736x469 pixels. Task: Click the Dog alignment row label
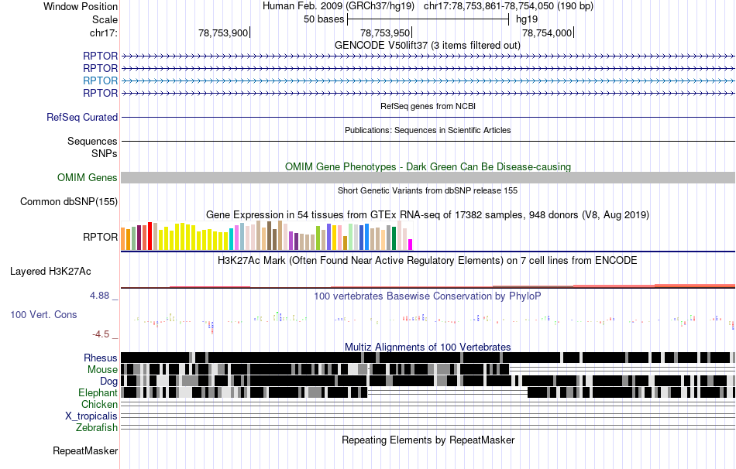coord(108,382)
